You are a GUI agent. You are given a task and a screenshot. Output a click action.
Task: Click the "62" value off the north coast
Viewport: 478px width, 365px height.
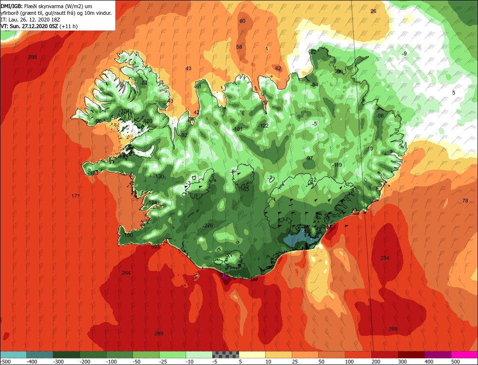point(278,68)
